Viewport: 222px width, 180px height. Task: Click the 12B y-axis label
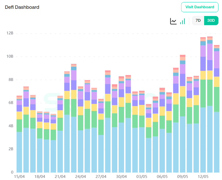pos(10,33)
